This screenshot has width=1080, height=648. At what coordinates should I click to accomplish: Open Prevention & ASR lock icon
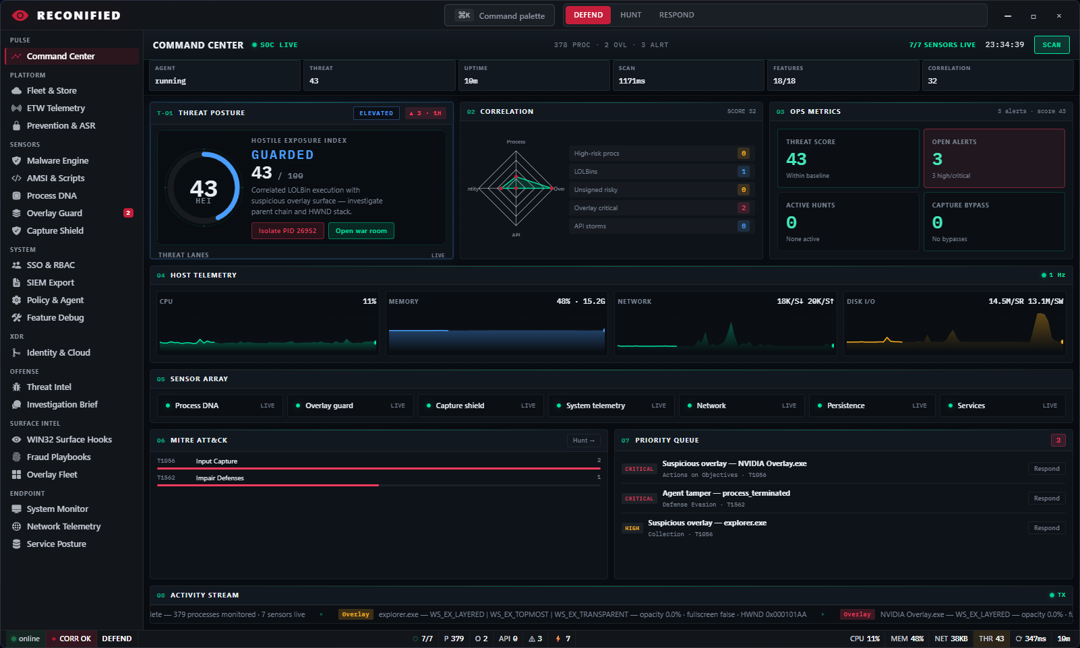click(x=17, y=126)
